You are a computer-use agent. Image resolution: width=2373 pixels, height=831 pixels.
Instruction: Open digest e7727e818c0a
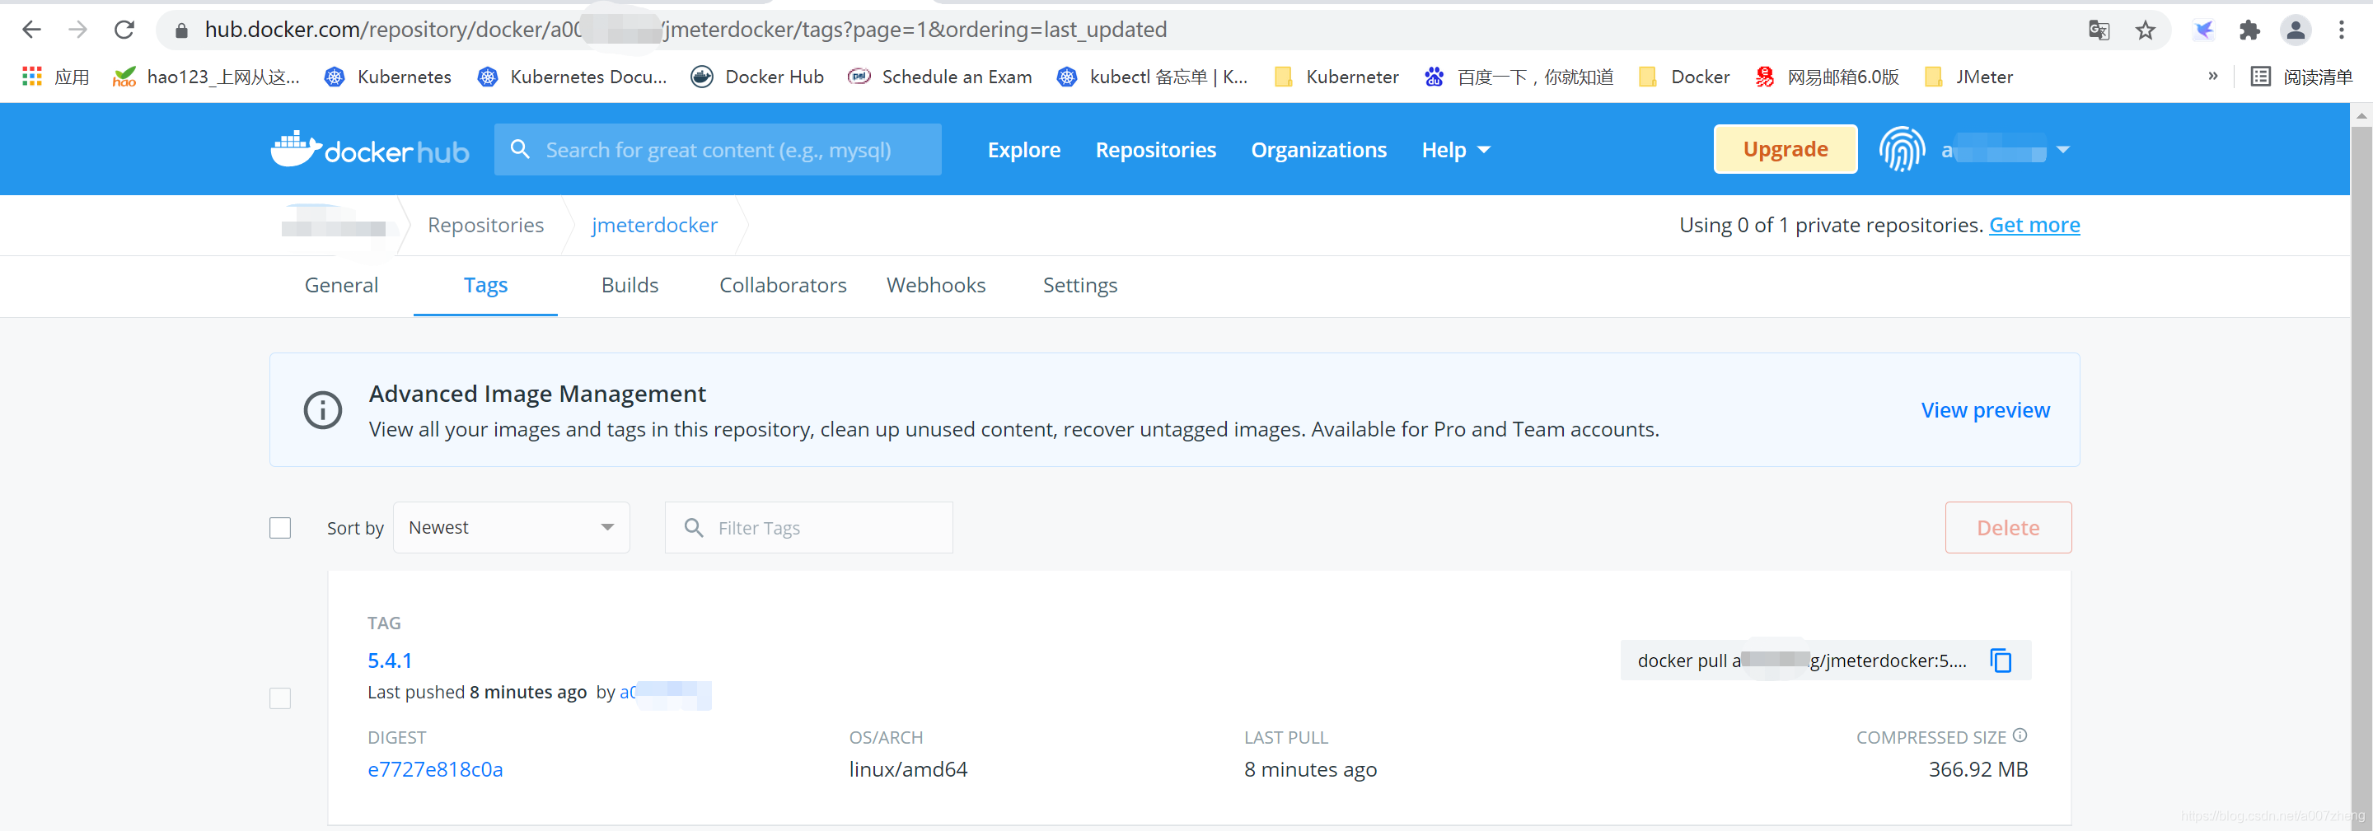[435, 769]
